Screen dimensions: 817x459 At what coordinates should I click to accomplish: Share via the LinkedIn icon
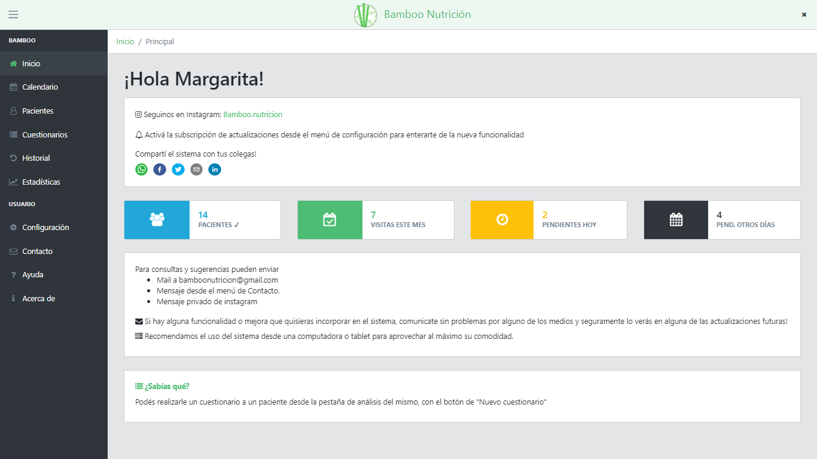pyautogui.click(x=215, y=169)
